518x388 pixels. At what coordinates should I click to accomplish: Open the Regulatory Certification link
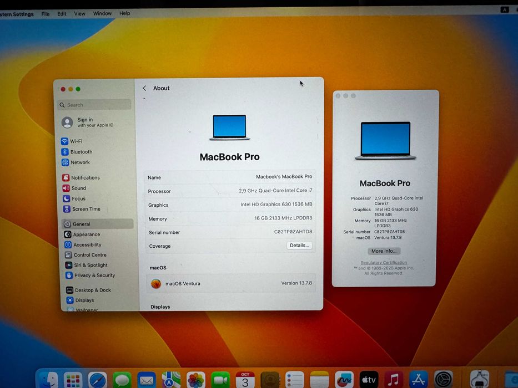pyautogui.click(x=384, y=263)
